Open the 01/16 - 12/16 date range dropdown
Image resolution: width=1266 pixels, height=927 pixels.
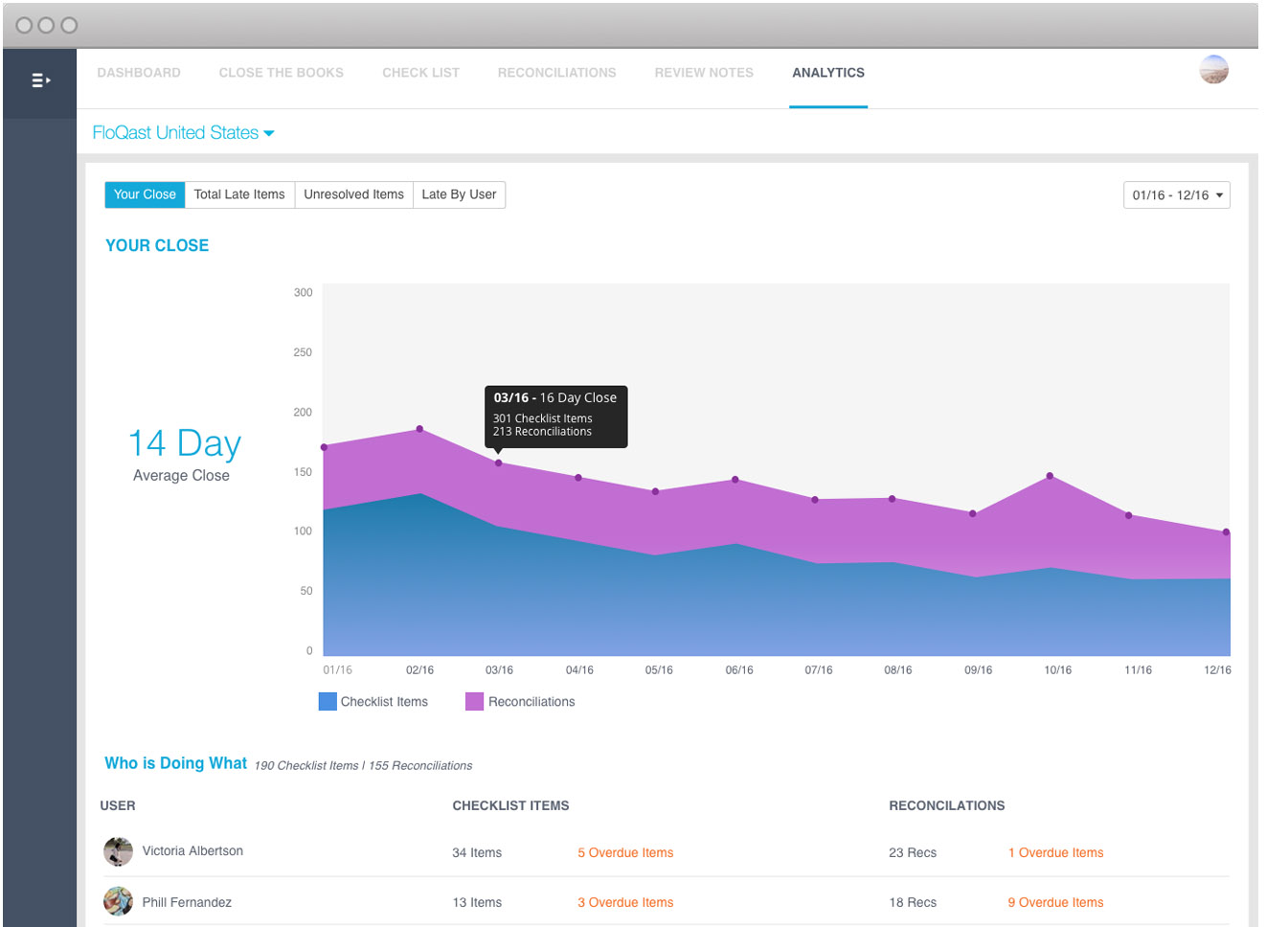1176,195
